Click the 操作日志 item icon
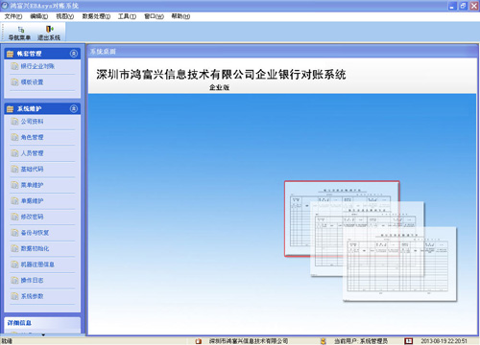The height and width of the screenshot is (345, 480). (14, 280)
